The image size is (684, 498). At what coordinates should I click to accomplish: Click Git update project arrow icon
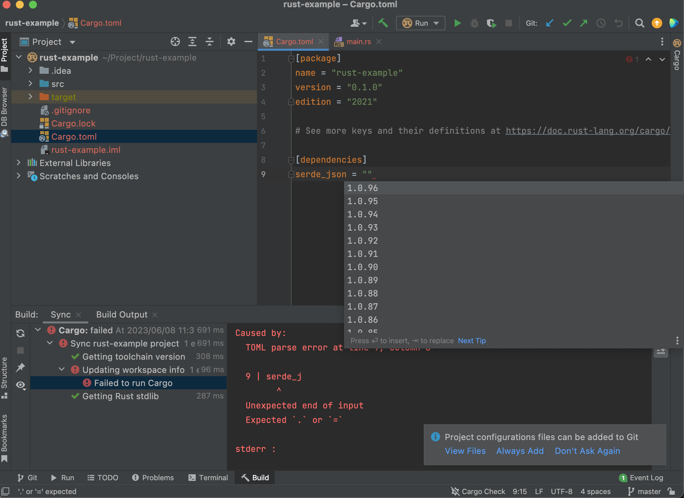[549, 23]
